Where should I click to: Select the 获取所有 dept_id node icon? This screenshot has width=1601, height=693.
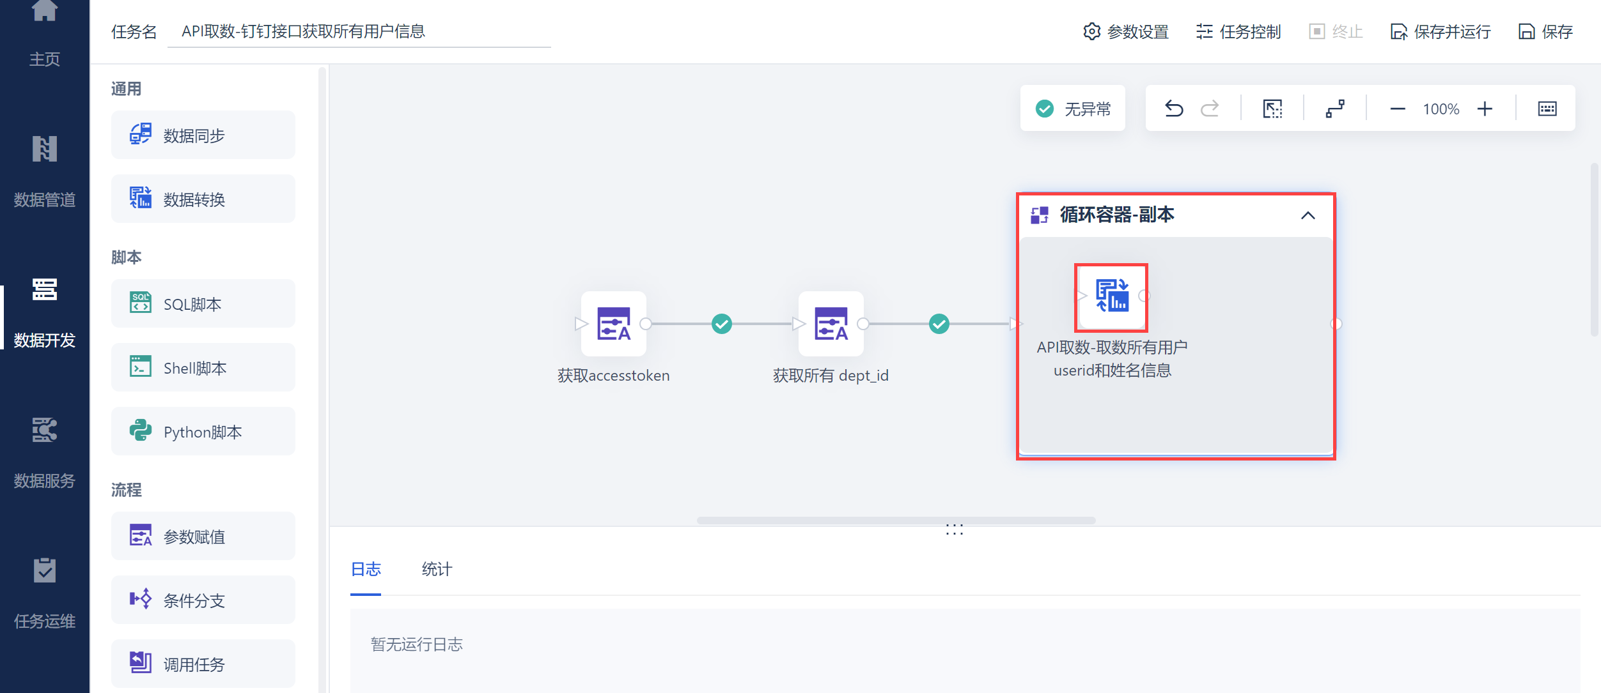[x=831, y=324]
